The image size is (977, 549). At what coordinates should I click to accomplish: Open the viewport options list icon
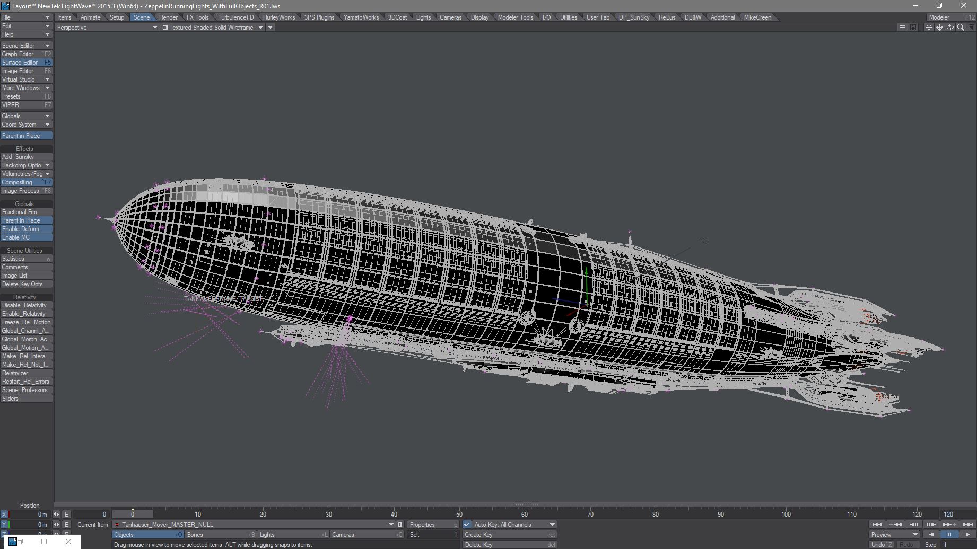pos(902,28)
